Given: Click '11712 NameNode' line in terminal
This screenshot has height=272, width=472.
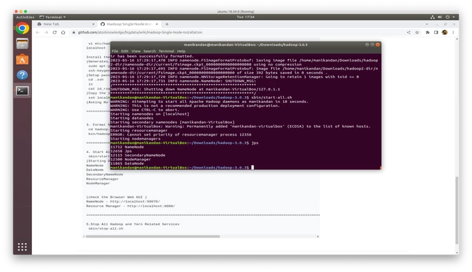Looking at the screenshot, I should coord(127,147).
